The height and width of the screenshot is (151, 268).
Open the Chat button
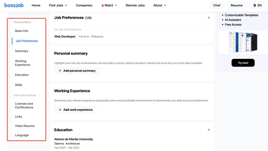tap(216, 5)
